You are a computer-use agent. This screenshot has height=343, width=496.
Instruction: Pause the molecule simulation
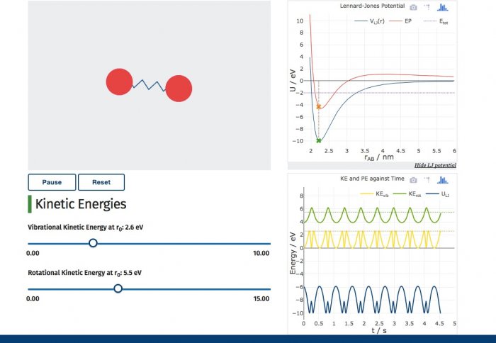coord(52,182)
